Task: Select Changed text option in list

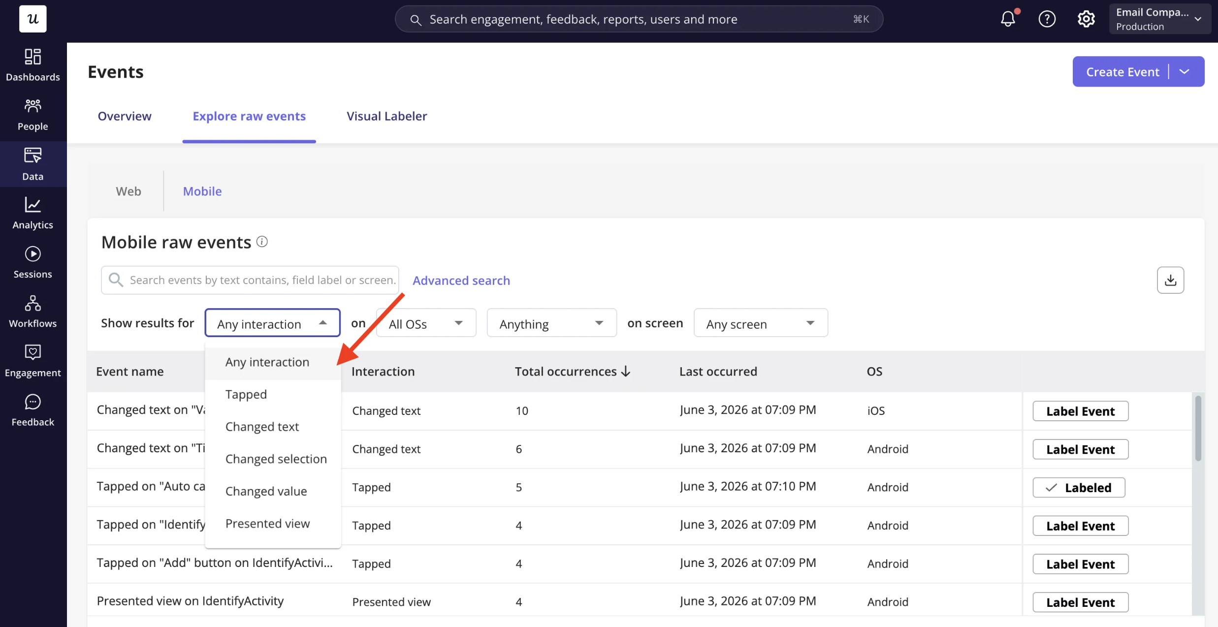Action: [x=273, y=427]
